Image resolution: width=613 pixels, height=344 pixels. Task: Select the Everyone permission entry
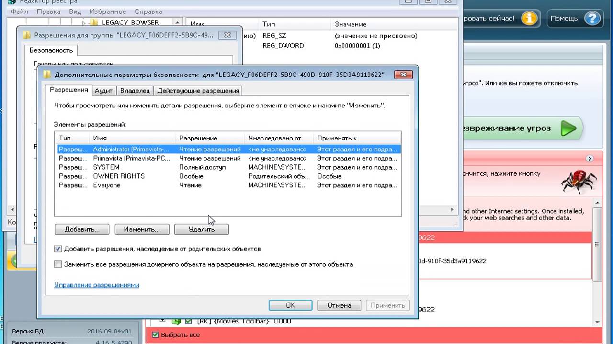(x=228, y=185)
